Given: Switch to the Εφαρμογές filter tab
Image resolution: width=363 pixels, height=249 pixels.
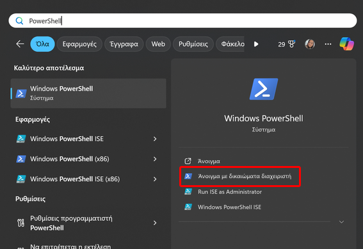Looking at the screenshot, I should pos(79,44).
